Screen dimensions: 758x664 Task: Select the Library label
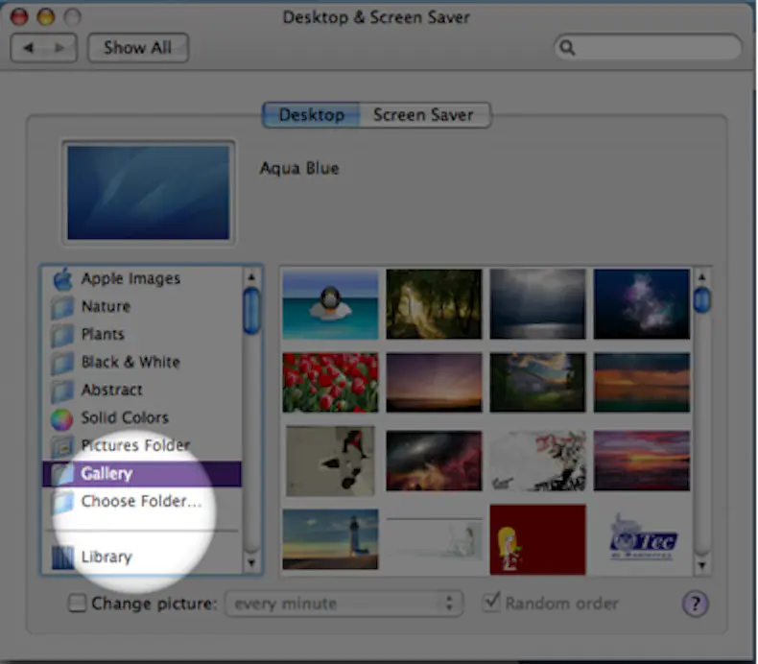[107, 557]
